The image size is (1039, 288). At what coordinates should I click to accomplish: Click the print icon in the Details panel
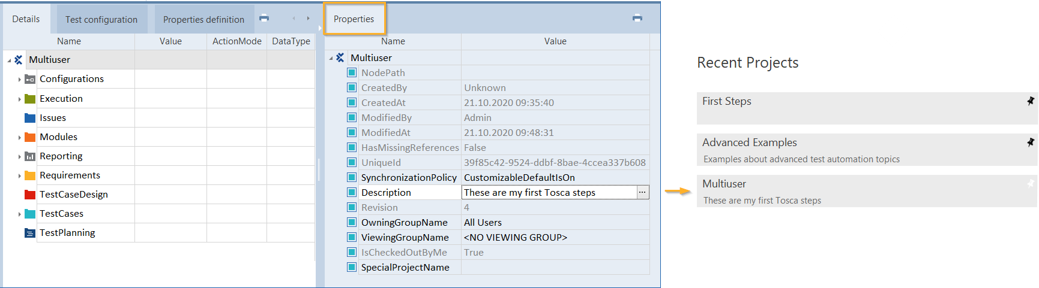click(x=264, y=19)
